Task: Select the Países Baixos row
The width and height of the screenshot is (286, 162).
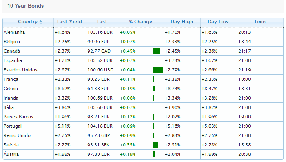Action: coord(143,117)
